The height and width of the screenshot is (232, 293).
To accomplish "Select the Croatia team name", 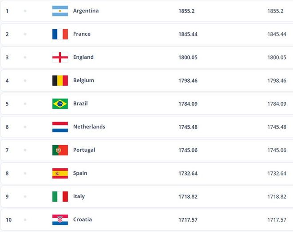I will point(83,220).
